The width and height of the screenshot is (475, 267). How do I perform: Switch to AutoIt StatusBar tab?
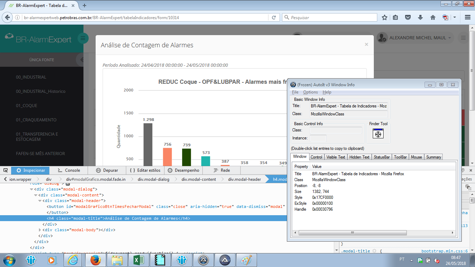(x=381, y=157)
